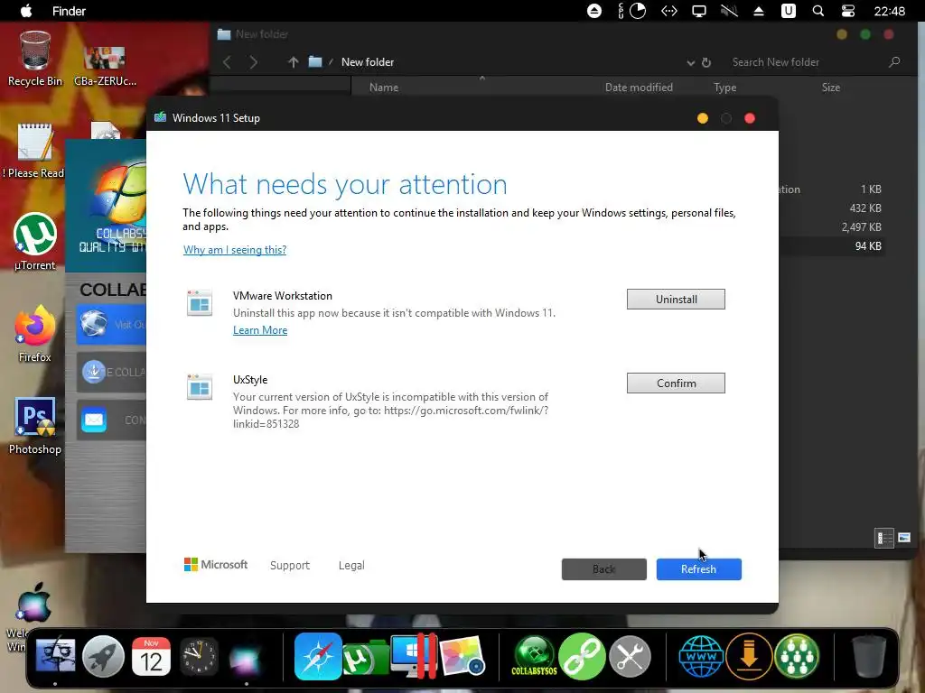
Task: Open 'Why am I seeing this?' link
Action: 235,250
